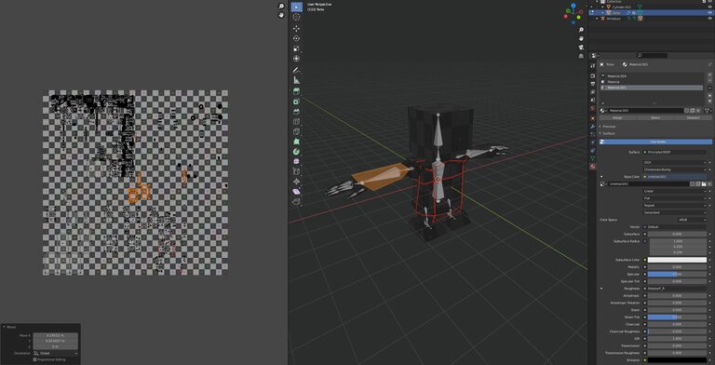Click UV editor zoom magnifier icon
The image size is (715, 365).
281,7
